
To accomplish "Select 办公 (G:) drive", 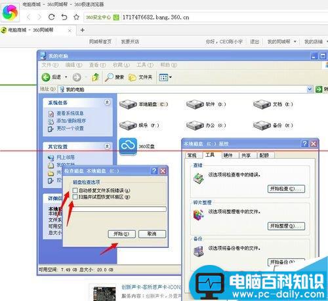I will [x=206, y=125].
